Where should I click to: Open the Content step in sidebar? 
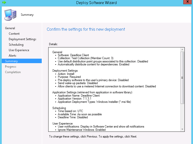click(14, 34)
